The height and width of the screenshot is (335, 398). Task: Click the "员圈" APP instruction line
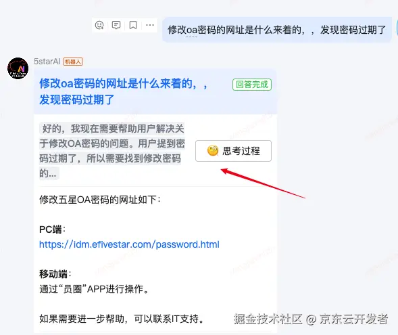94,289
